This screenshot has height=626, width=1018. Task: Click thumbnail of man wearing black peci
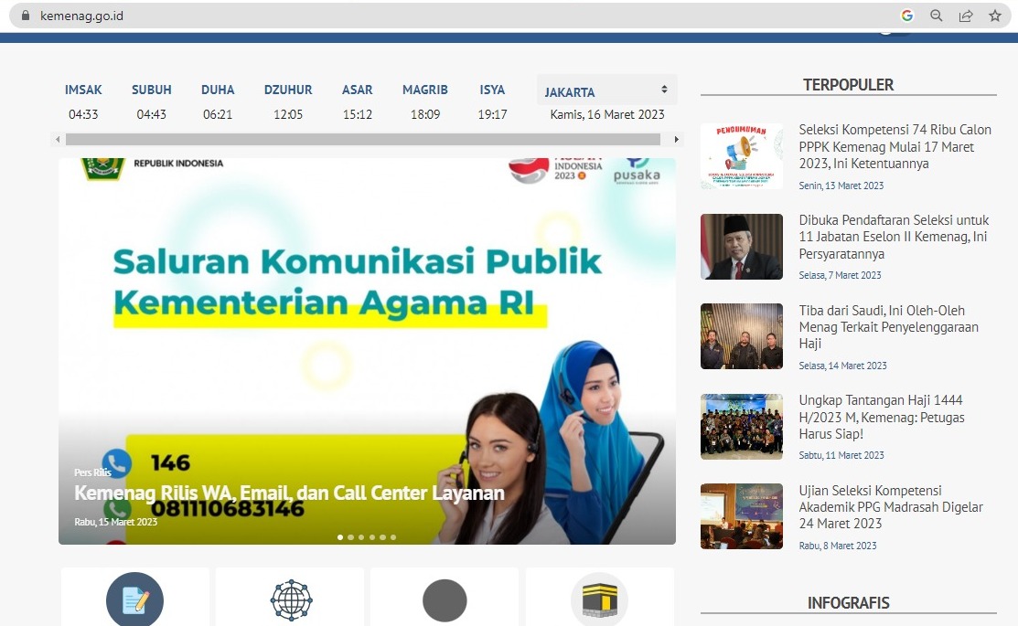[742, 247]
